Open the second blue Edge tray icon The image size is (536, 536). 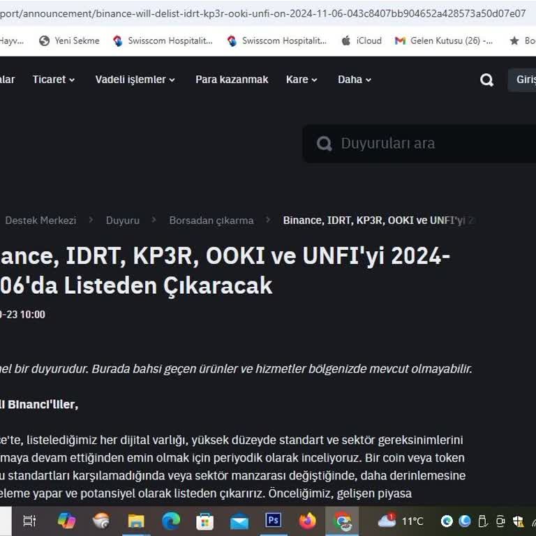pyautogui.click(x=465, y=521)
